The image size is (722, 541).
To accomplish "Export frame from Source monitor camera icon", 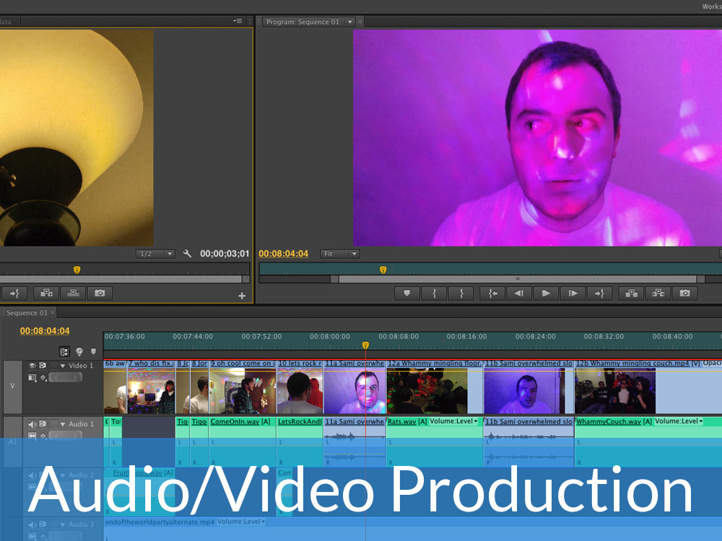I will (100, 293).
